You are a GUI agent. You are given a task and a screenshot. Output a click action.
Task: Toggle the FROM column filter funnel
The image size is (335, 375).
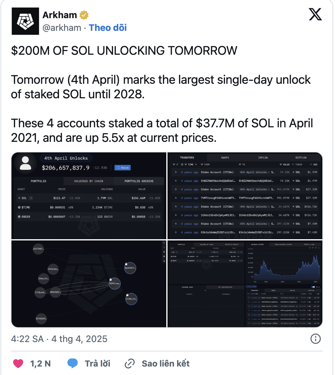202,165
